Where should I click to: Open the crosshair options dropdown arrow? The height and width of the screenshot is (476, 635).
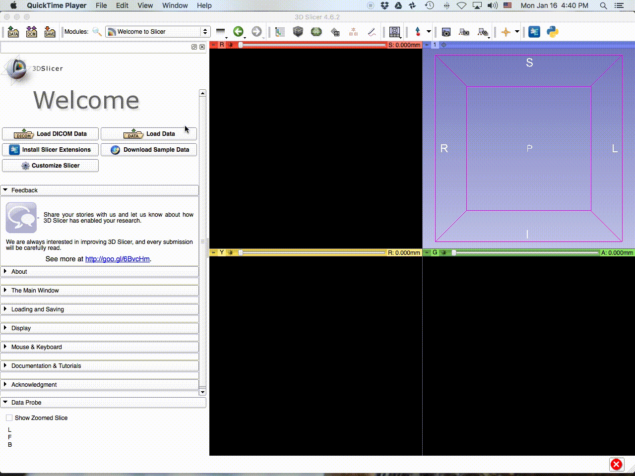517,32
